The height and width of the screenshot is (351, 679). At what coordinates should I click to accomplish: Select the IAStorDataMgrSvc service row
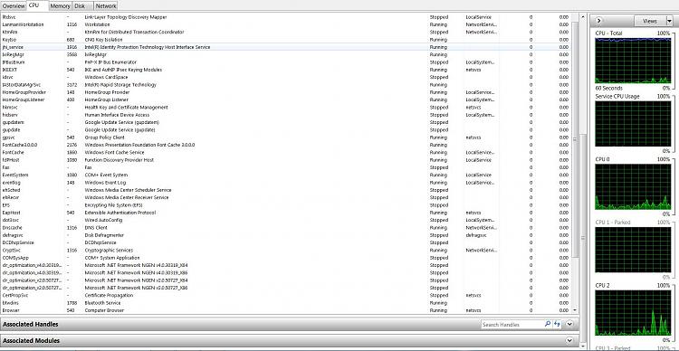click(x=286, y=85)
